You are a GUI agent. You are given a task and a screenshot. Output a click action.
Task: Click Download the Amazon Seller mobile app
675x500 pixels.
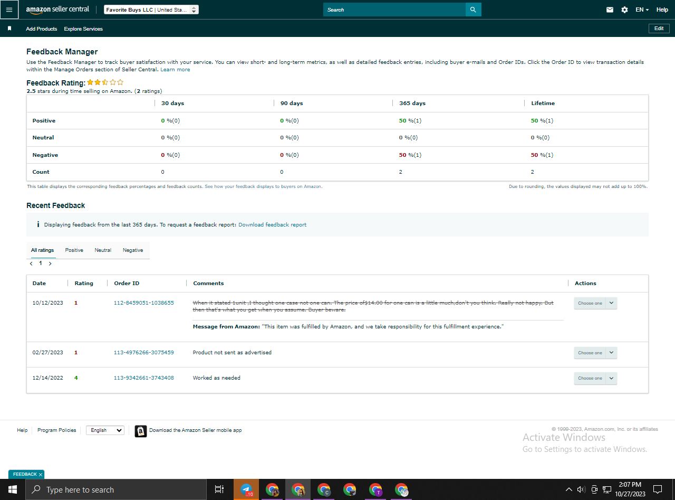click(x=196, y=430)
